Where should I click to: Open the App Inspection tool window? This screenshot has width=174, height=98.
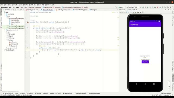(68, 93)
